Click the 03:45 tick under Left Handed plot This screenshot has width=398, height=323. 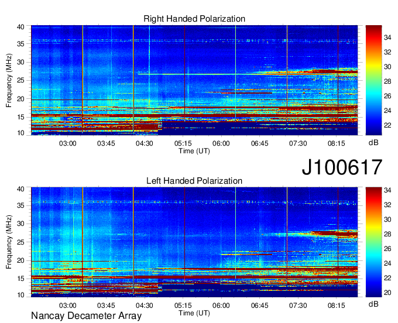(x=106, y=305)
